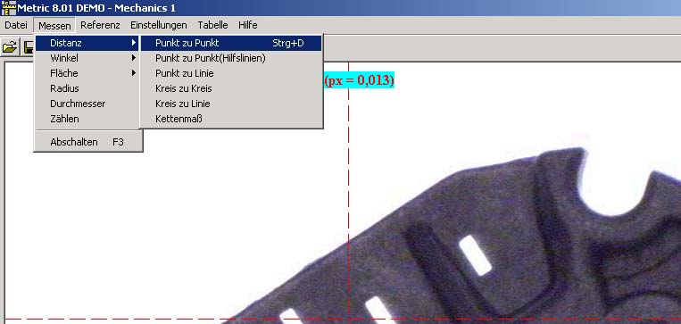681x324 pixels.
Task: Select Punkt zu Punkt(Hilfslinien) option
Action: pyautogui.click(x=231, y=58)
